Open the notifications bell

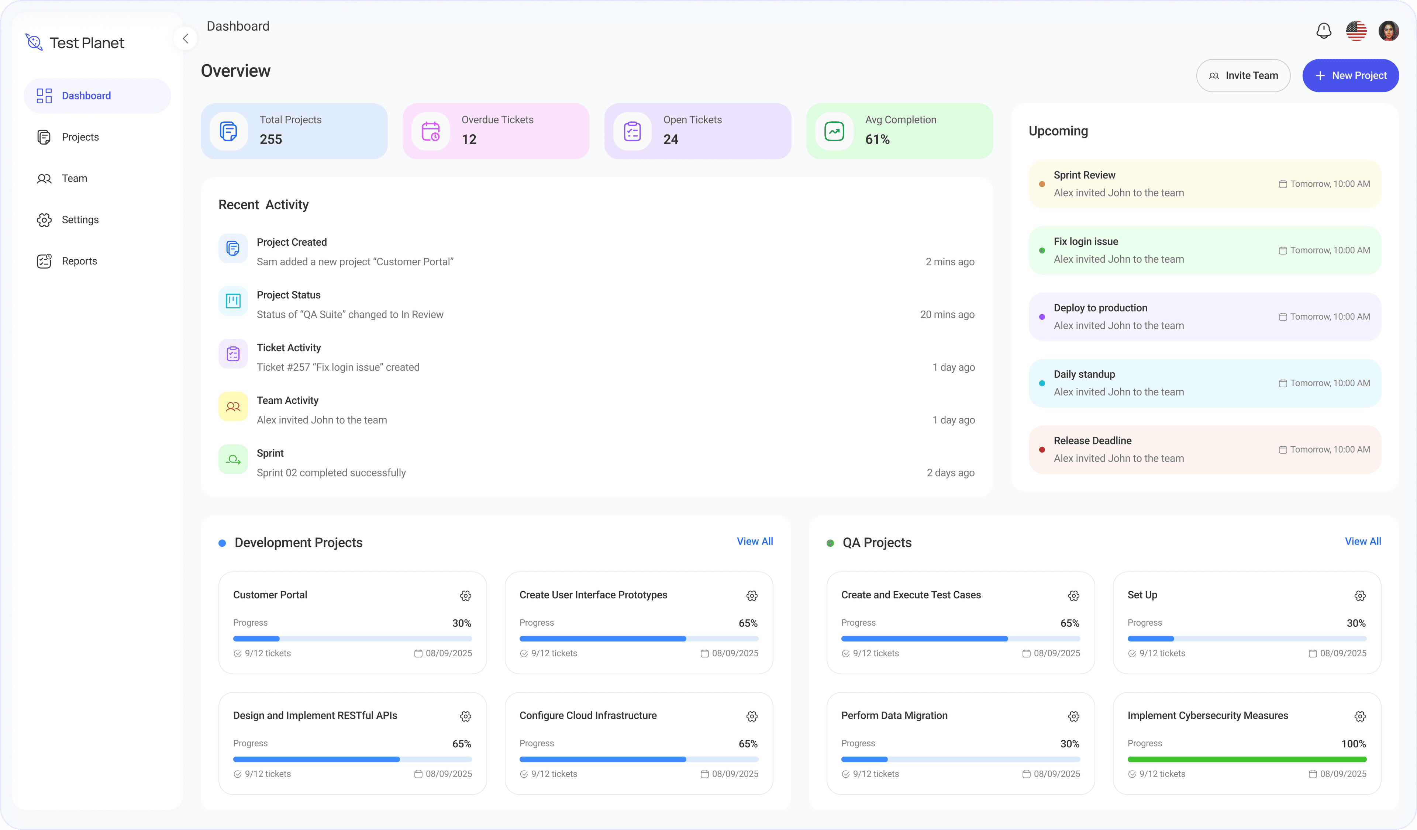(x=1324, y=31)
